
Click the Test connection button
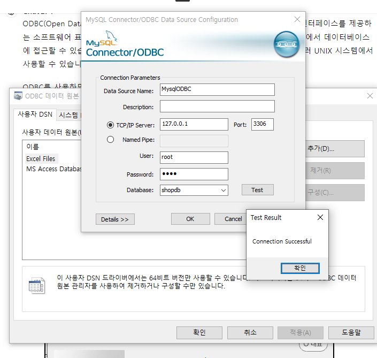(258, 190)
